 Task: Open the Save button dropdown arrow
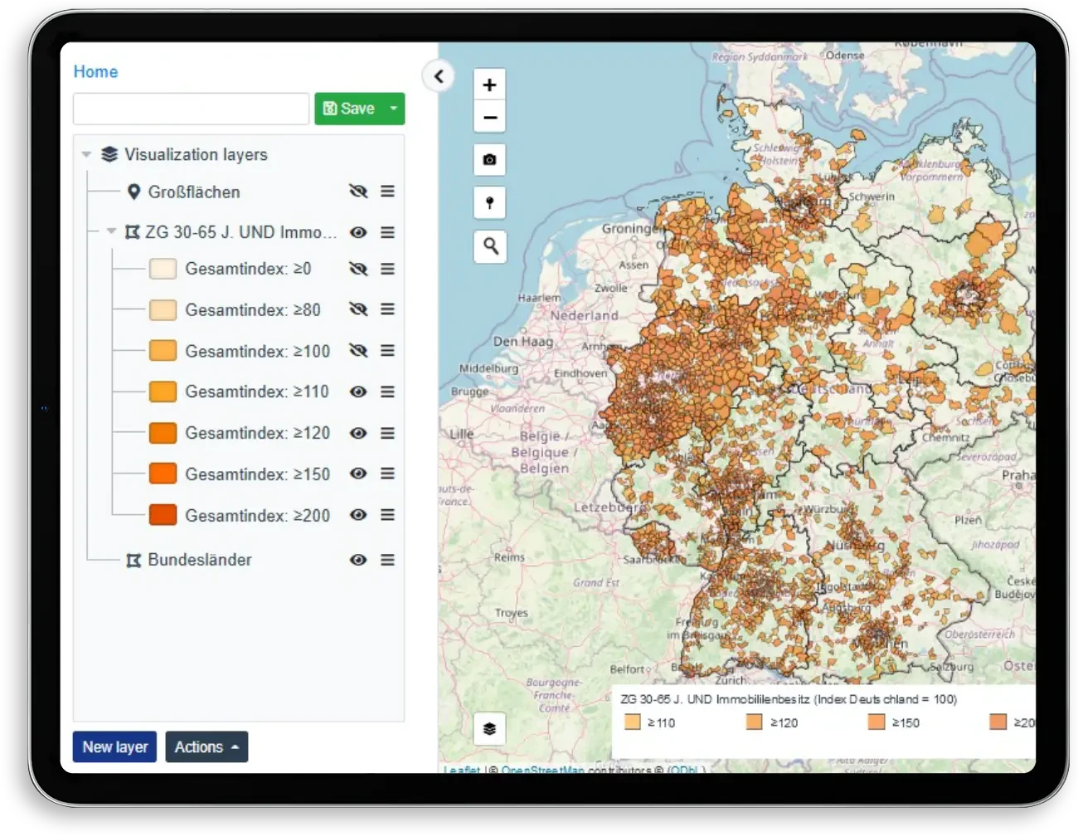click(394, 109)
